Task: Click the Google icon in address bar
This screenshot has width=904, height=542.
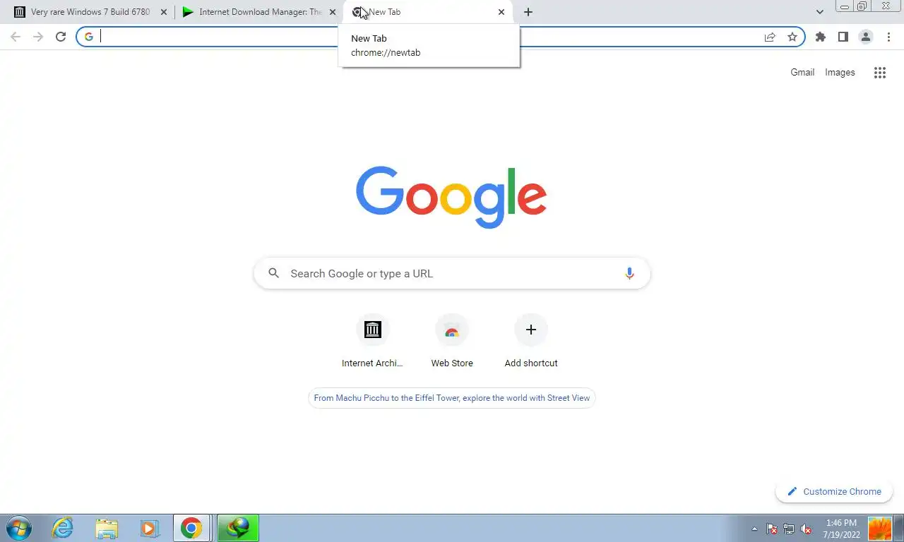Action: (89, 37)
